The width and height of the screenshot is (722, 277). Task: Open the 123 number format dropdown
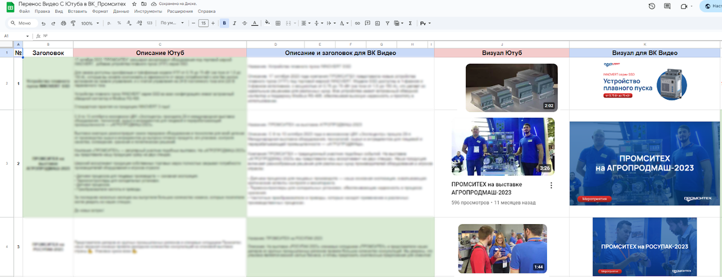[x=149, y=23]
